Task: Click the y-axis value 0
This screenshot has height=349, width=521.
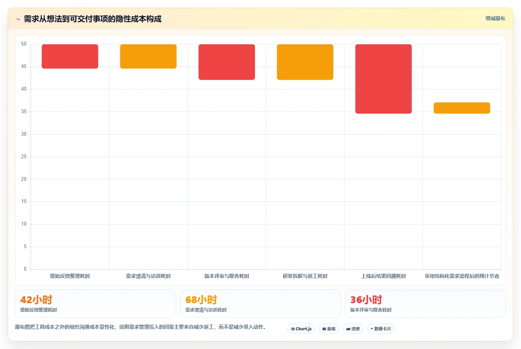Action: tap(25, 269)
